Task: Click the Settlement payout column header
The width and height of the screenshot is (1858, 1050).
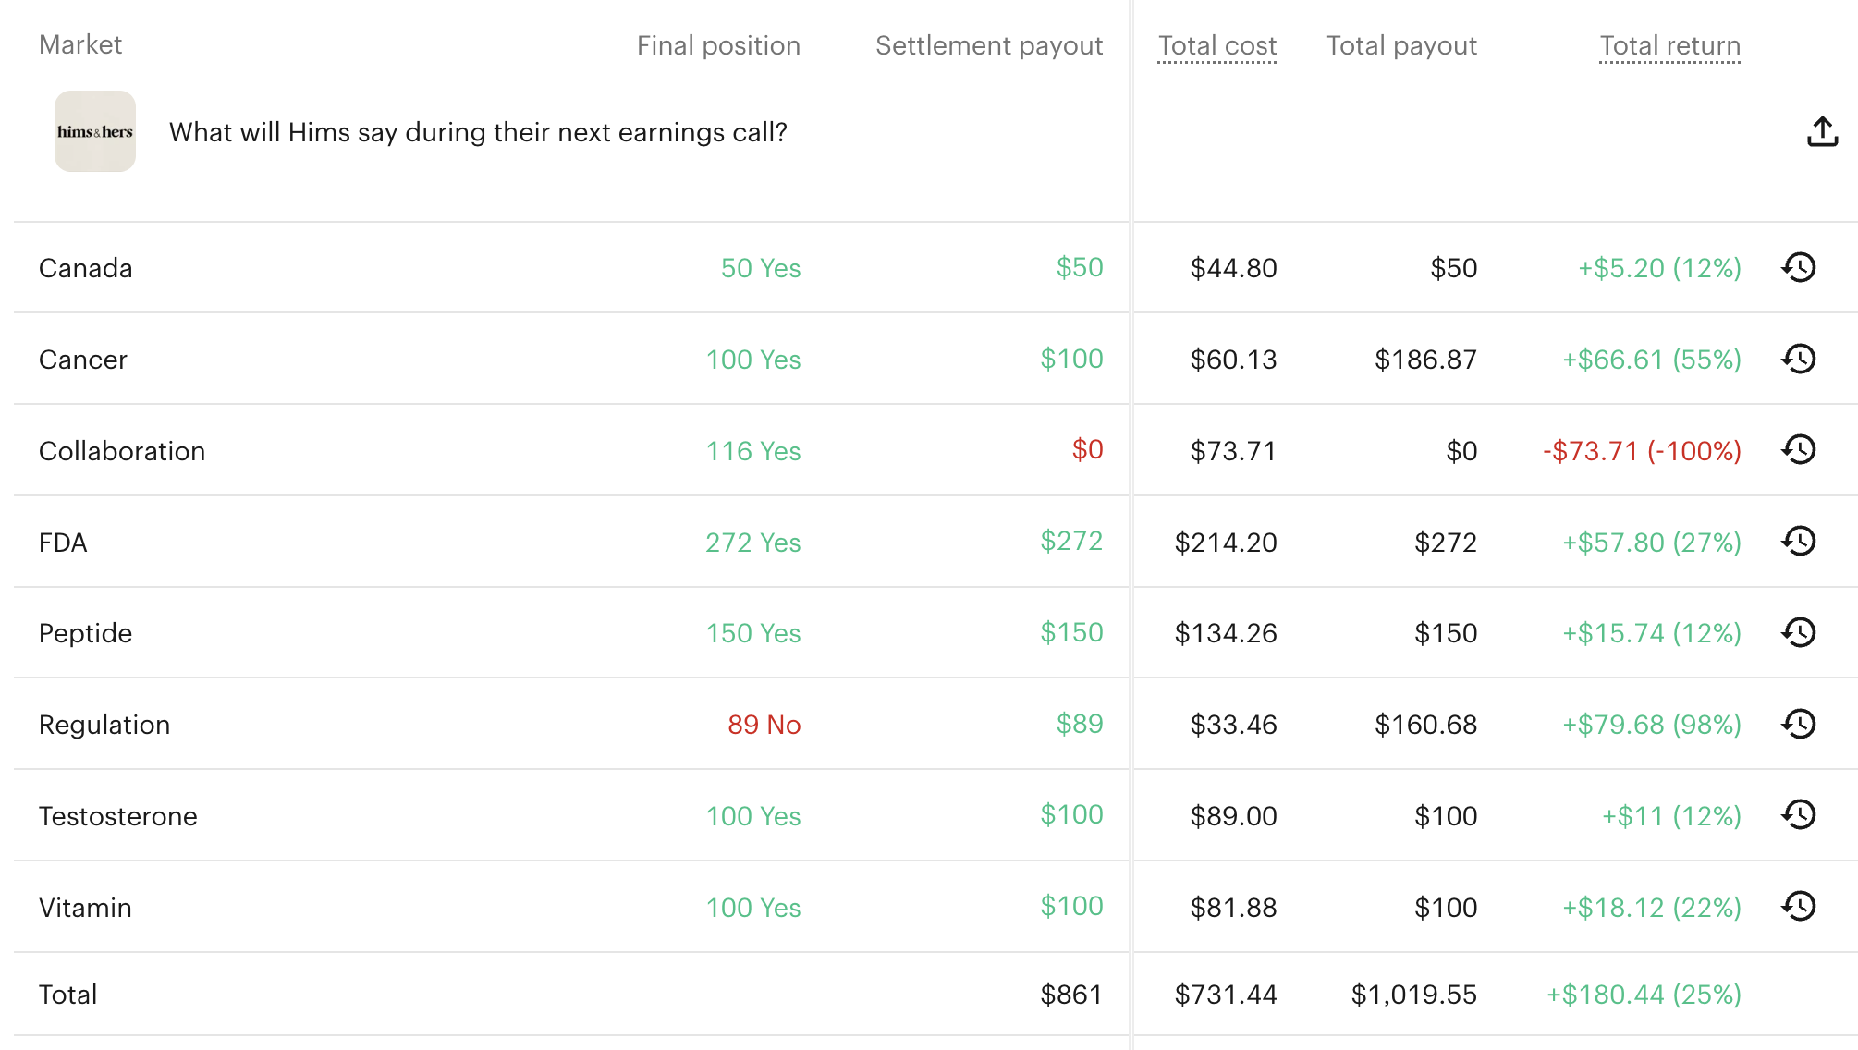Action: (989, 45)
